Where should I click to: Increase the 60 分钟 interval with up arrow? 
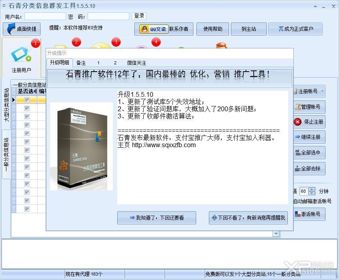point(311,189)
